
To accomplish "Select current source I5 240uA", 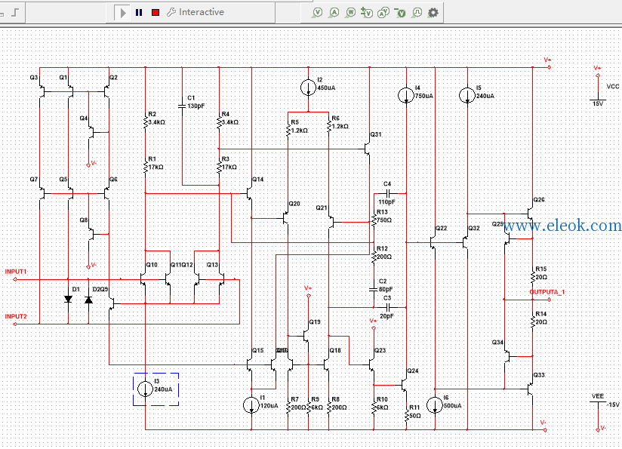I will 467,96.
